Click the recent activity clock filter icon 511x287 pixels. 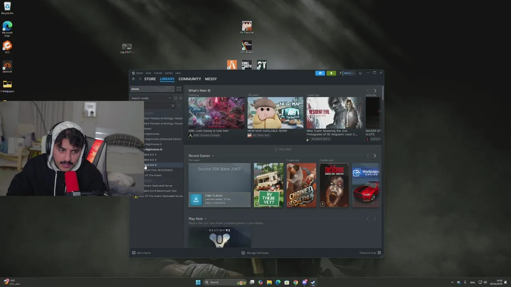click(x=176, y=98)
